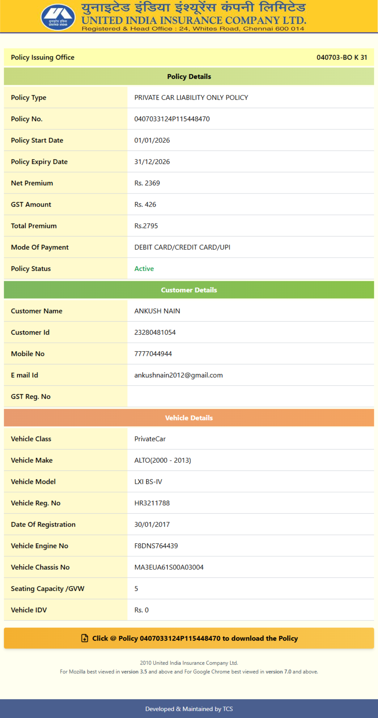Click the vehicle registration number HR3211788
The height and width of the screenshot is (718, 378).
coord(152,503)
